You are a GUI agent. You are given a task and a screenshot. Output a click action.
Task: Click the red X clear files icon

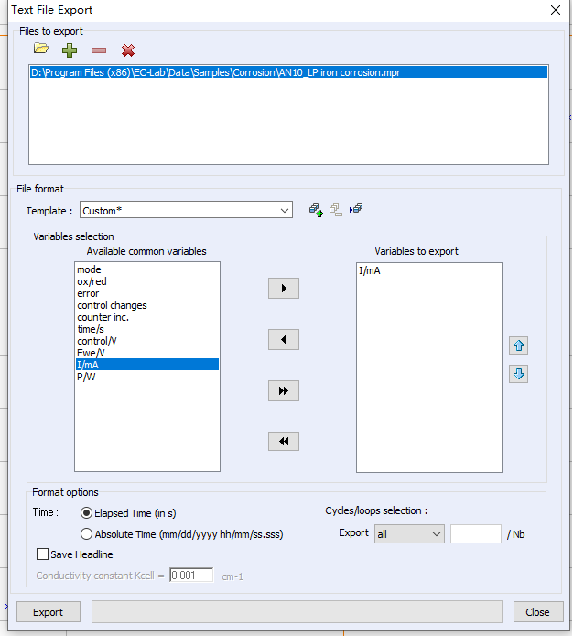(128, 49)
